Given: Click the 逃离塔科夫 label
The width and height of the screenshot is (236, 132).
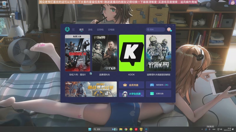Looking at the screenshot, I should (104, 75).
